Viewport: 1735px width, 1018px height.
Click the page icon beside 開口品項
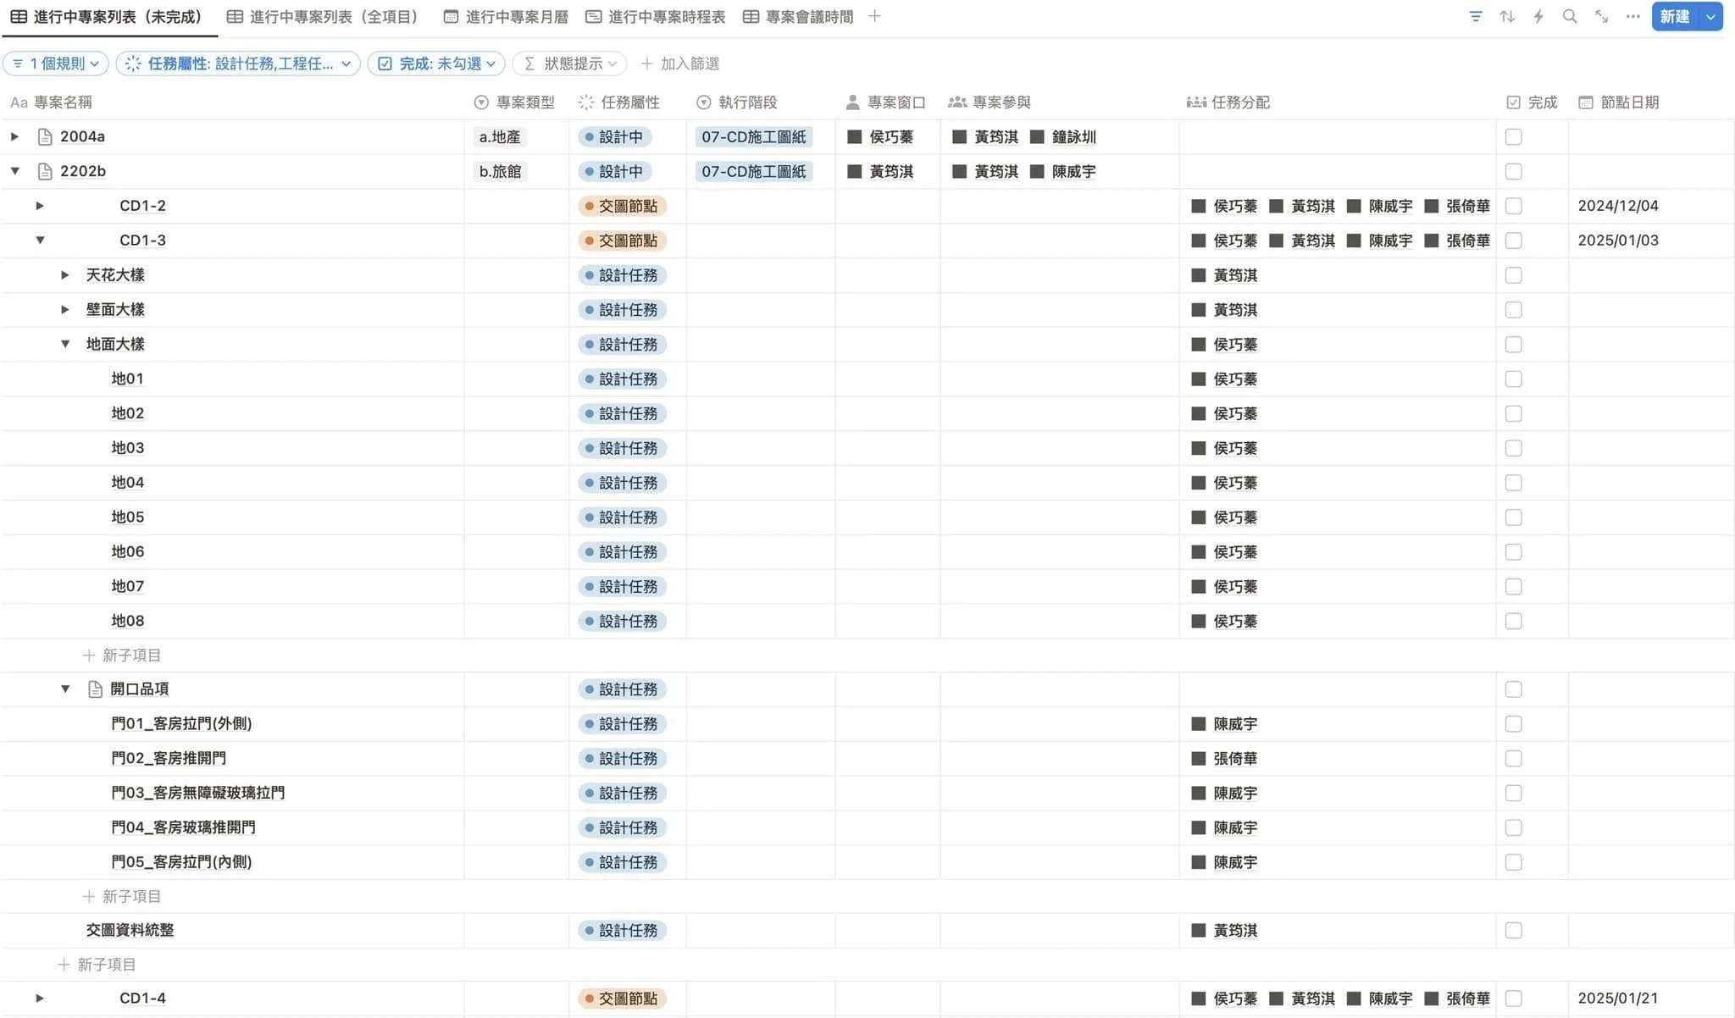(x=96, y=689)
